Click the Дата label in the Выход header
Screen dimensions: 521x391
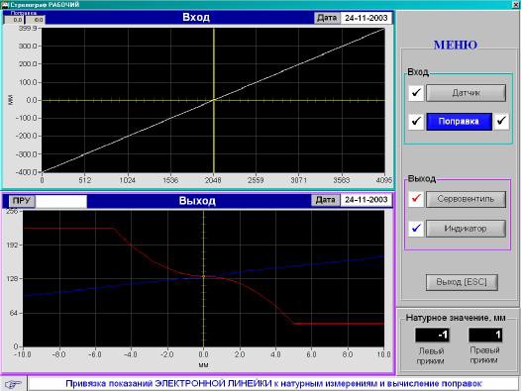325,200
